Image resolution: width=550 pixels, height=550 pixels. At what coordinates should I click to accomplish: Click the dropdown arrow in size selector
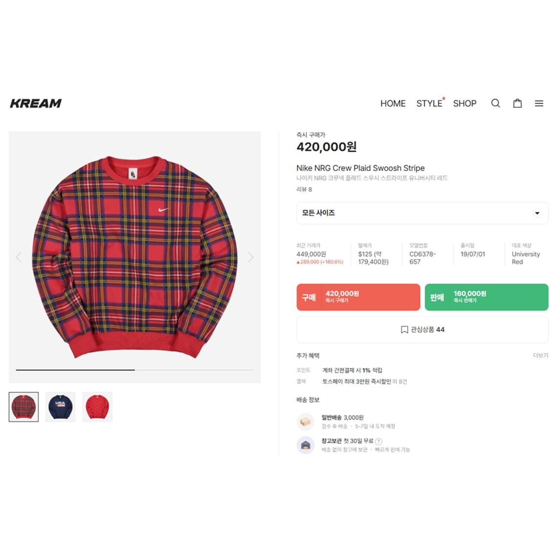click(537, 213)
